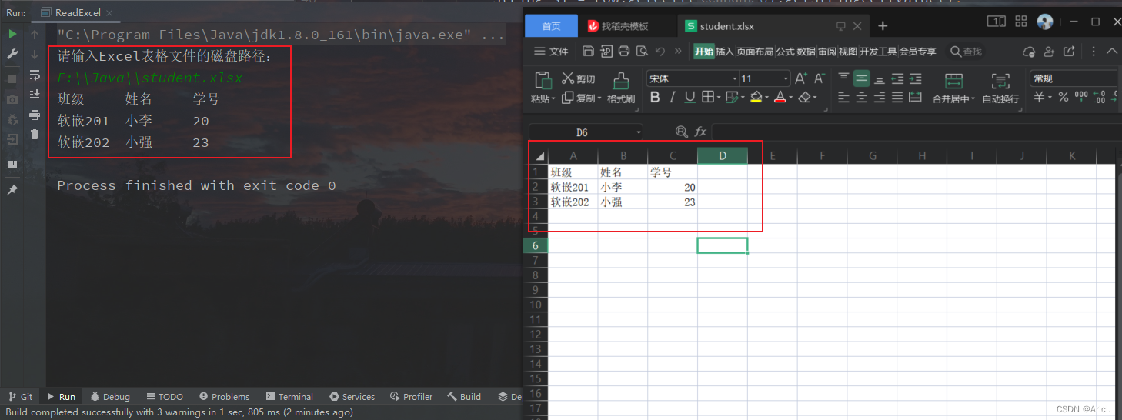The image size is (1122, 420).
Task: Switch to the 插入 ribbon tab
Action: (724, 52)
